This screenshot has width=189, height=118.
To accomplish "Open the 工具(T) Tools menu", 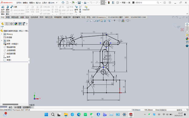I will coord(44,3).
